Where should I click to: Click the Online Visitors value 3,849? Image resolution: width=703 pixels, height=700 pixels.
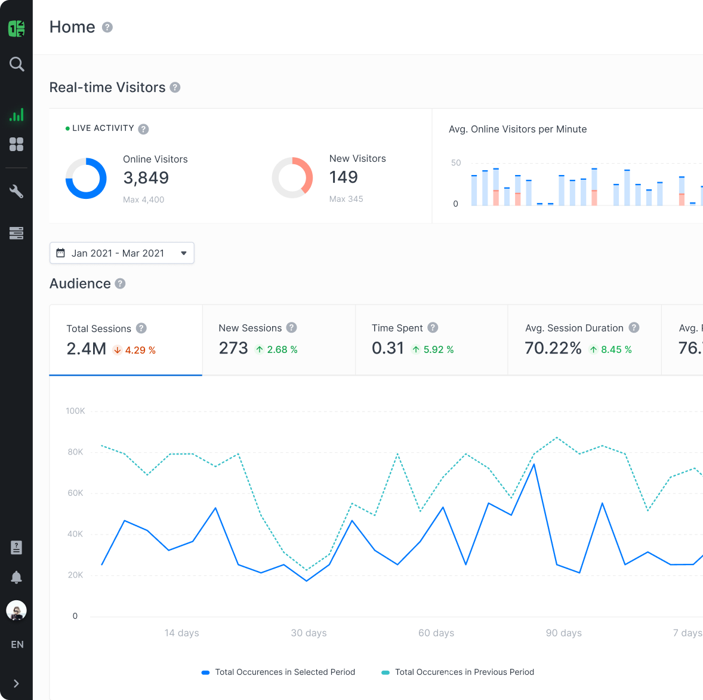(146, 178)
